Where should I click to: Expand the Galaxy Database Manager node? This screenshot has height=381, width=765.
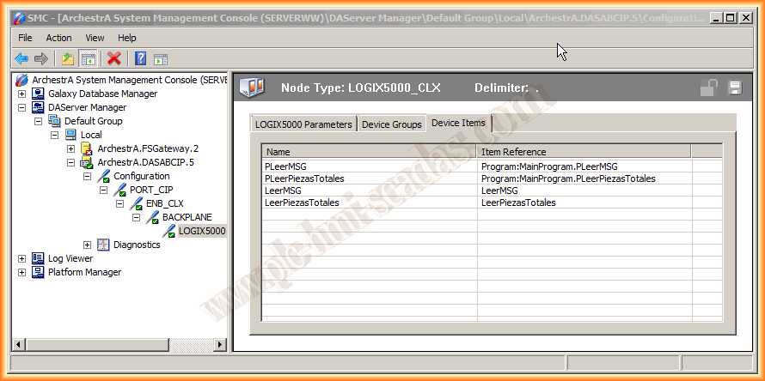point(21,94)
